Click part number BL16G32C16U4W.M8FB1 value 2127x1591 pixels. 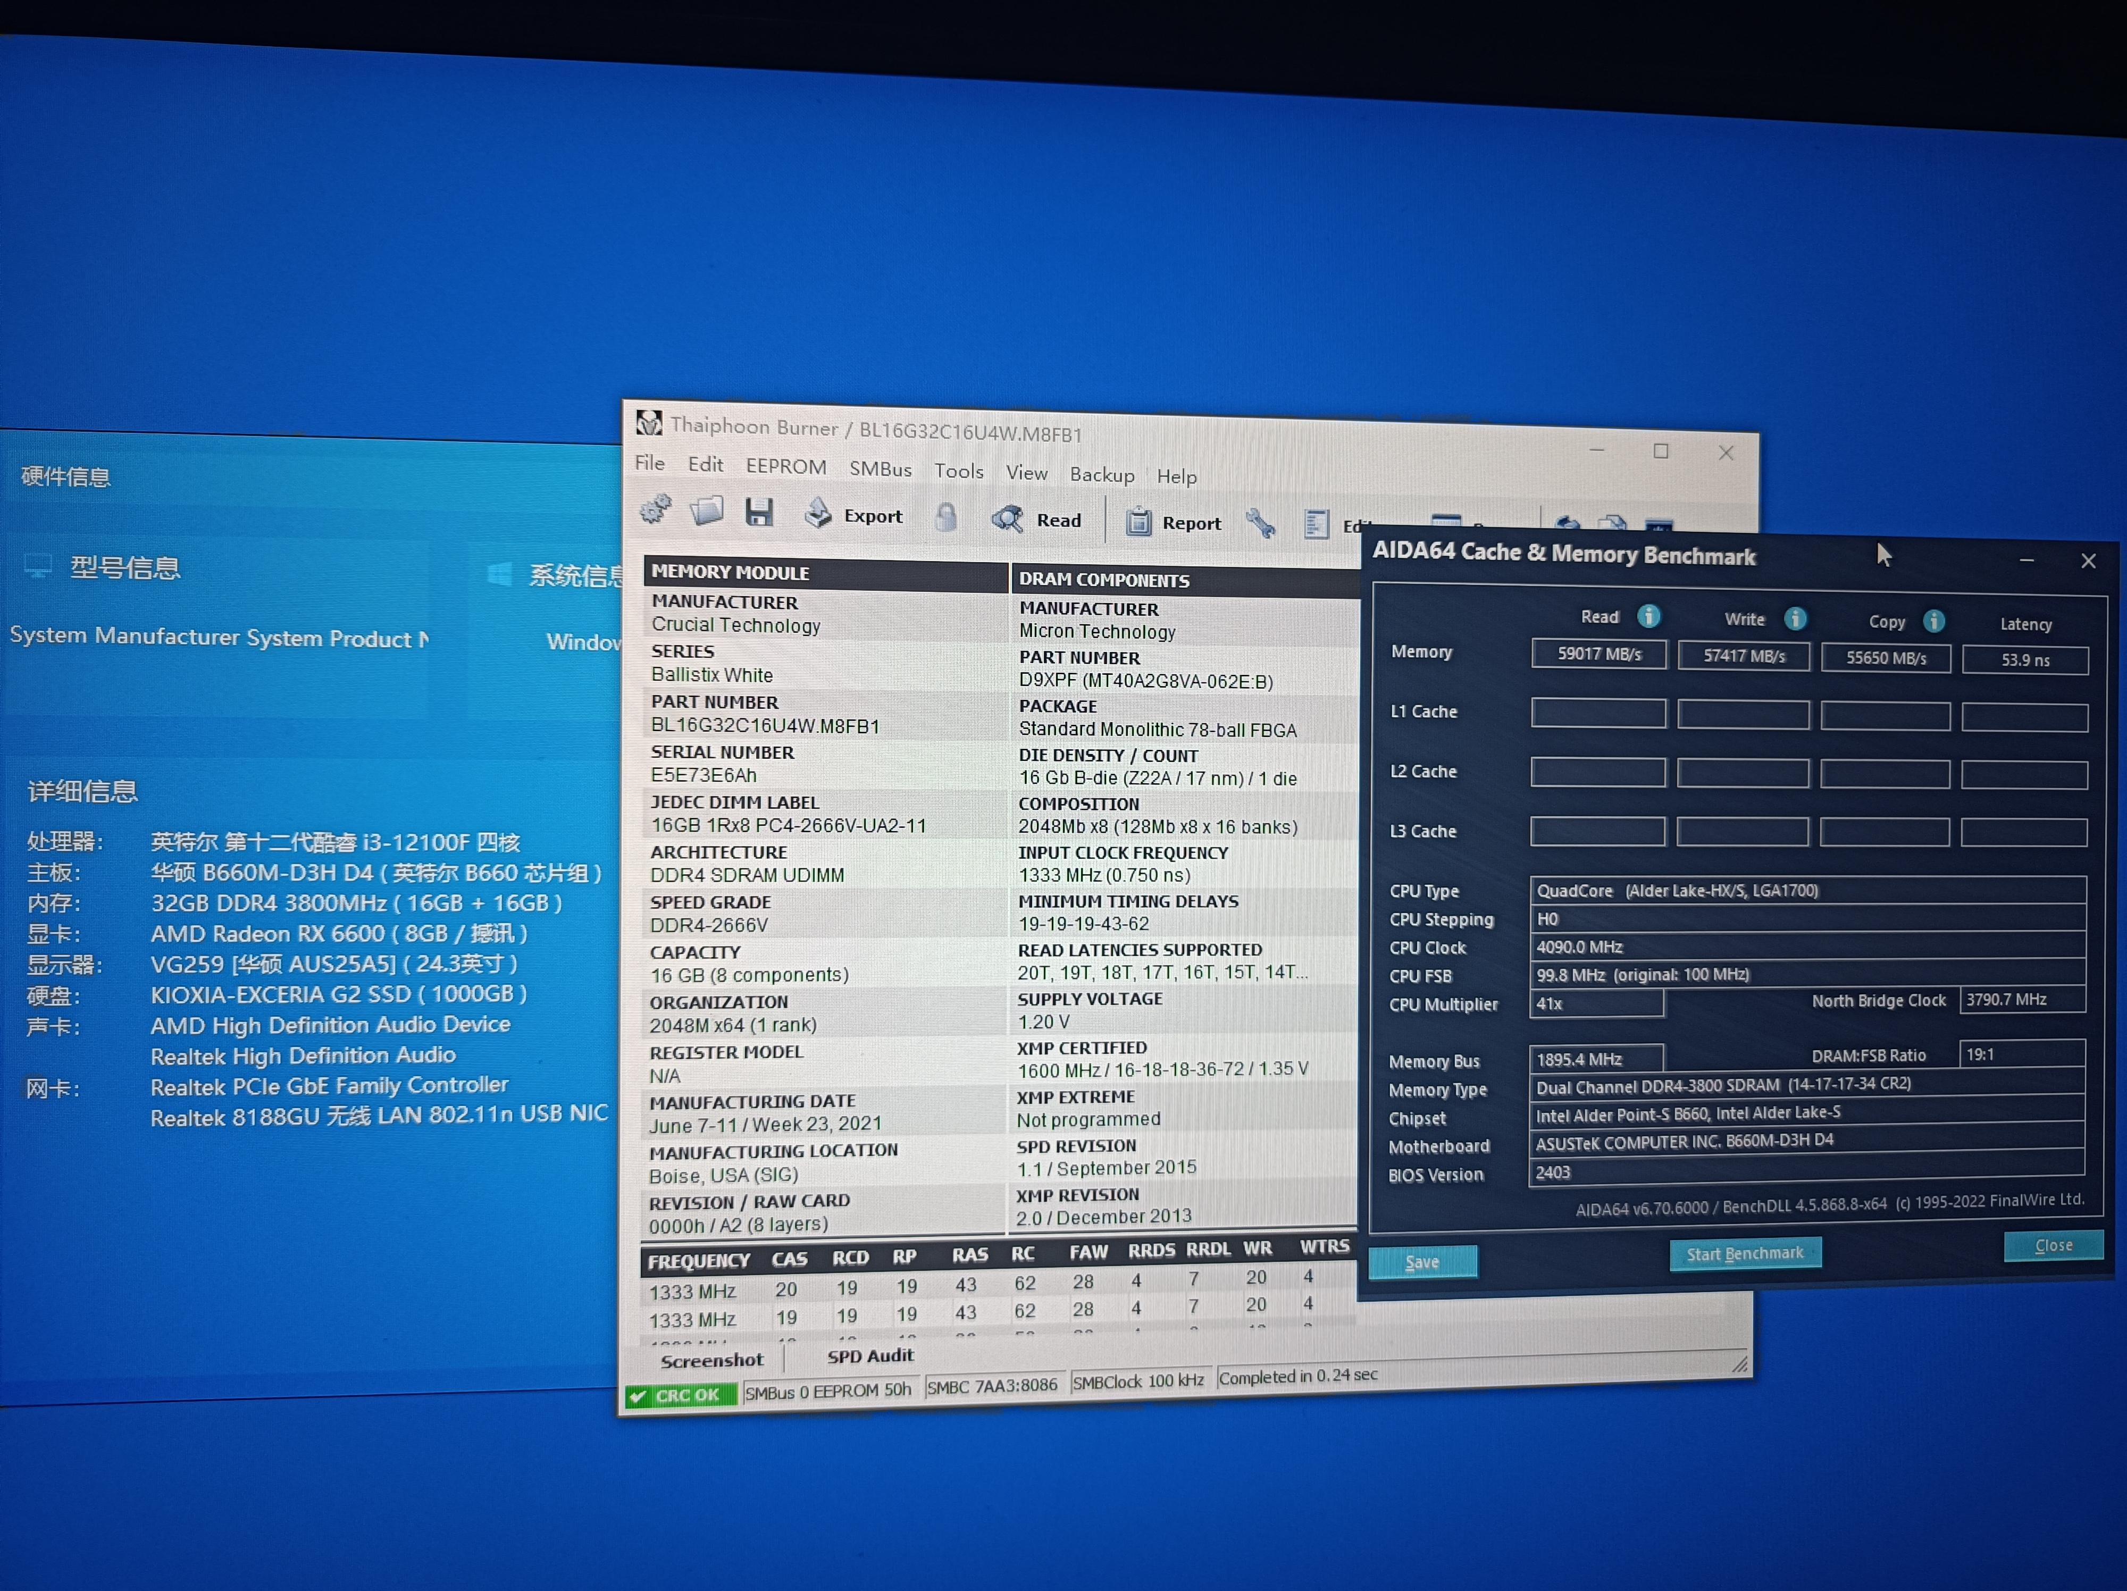[765, 726]
